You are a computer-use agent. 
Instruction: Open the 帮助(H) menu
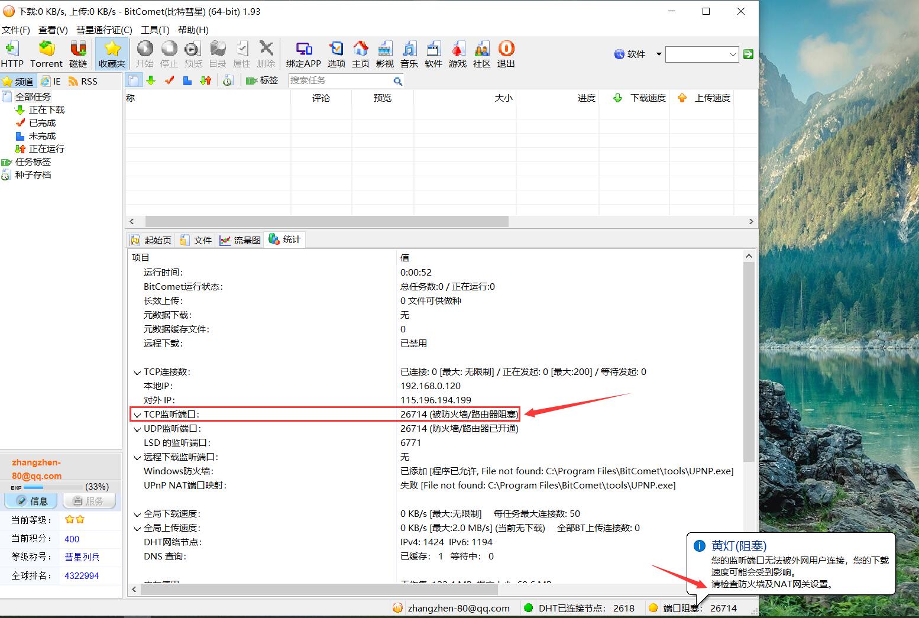[x=193, y=30]
